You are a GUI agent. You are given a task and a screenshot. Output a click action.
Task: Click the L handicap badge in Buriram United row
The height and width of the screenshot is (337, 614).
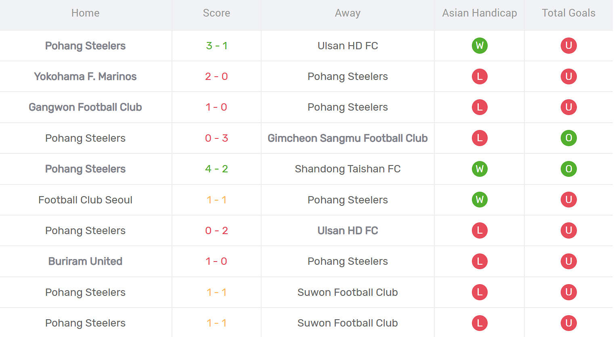click(480, 261)
